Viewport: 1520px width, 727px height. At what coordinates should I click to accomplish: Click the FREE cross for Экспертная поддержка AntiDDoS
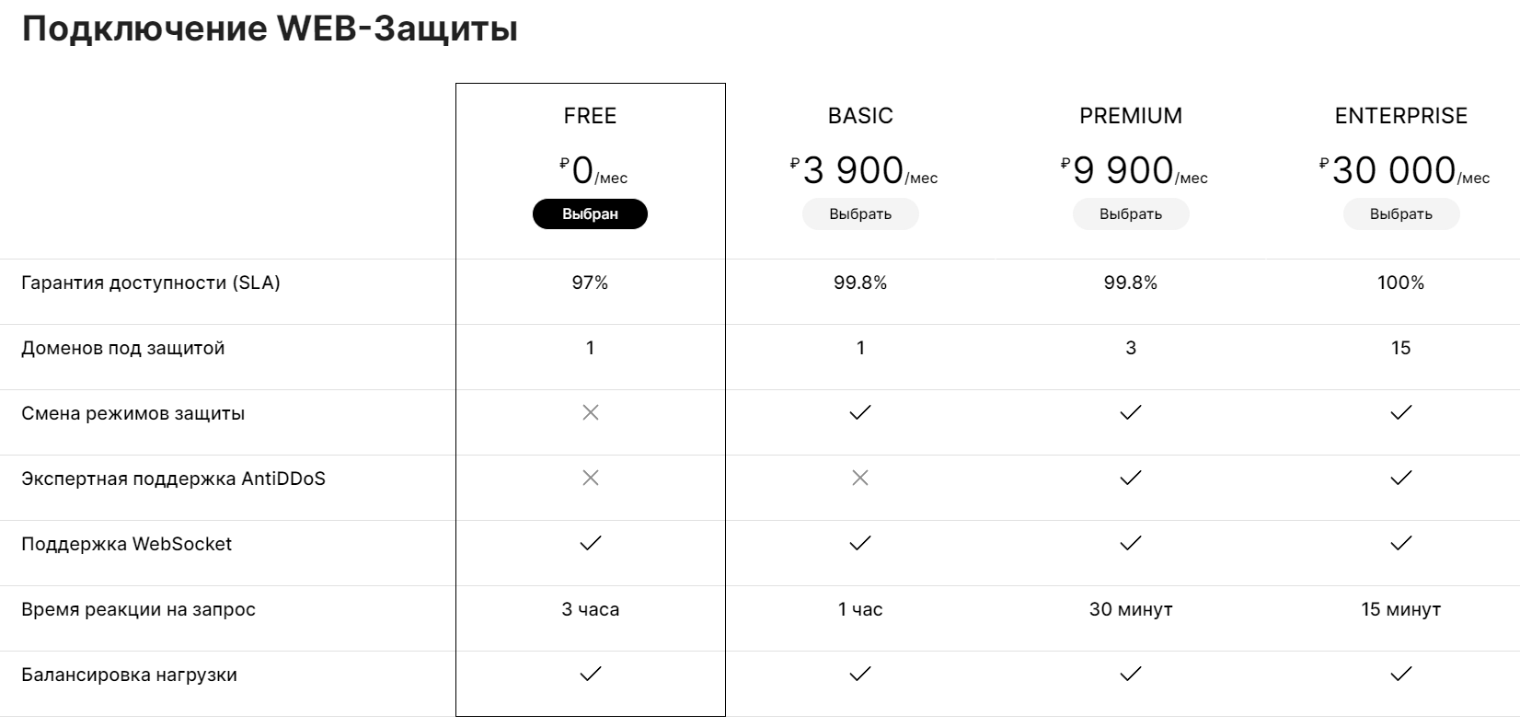(x=591, y=478)
